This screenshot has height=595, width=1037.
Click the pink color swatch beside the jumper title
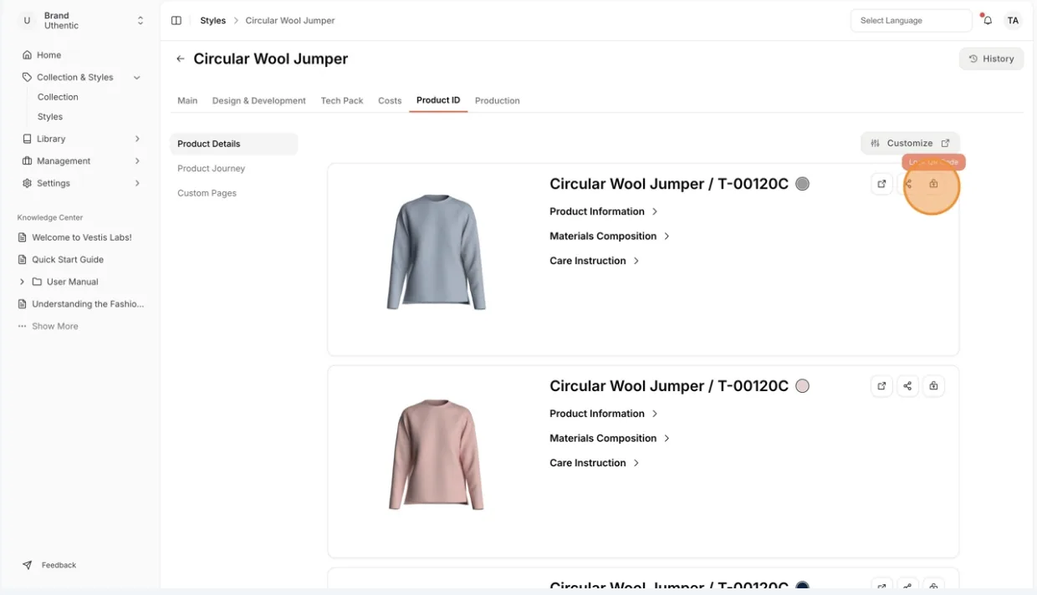[802, 386]
